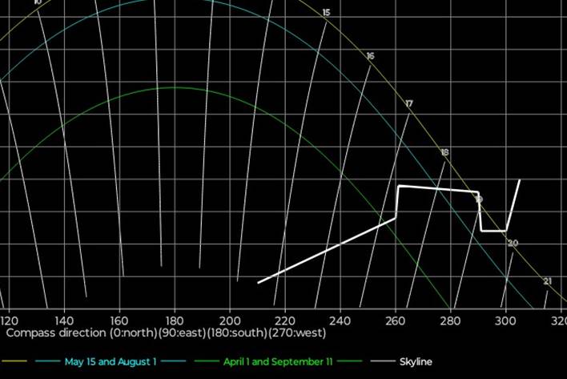
Task: Click the Compass direction axis title
Action: coord(119,332)
